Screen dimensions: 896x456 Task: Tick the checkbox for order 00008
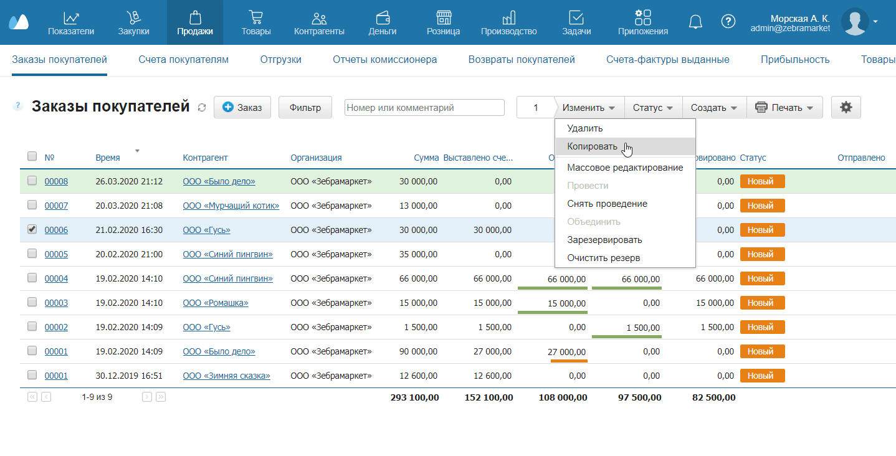(32, 181)
